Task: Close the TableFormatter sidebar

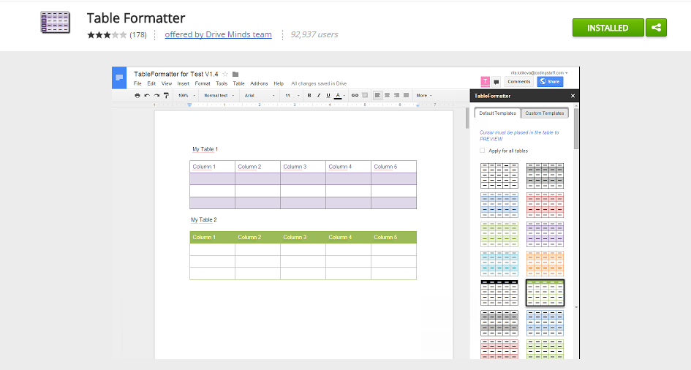Action: (x=573, y=96)
